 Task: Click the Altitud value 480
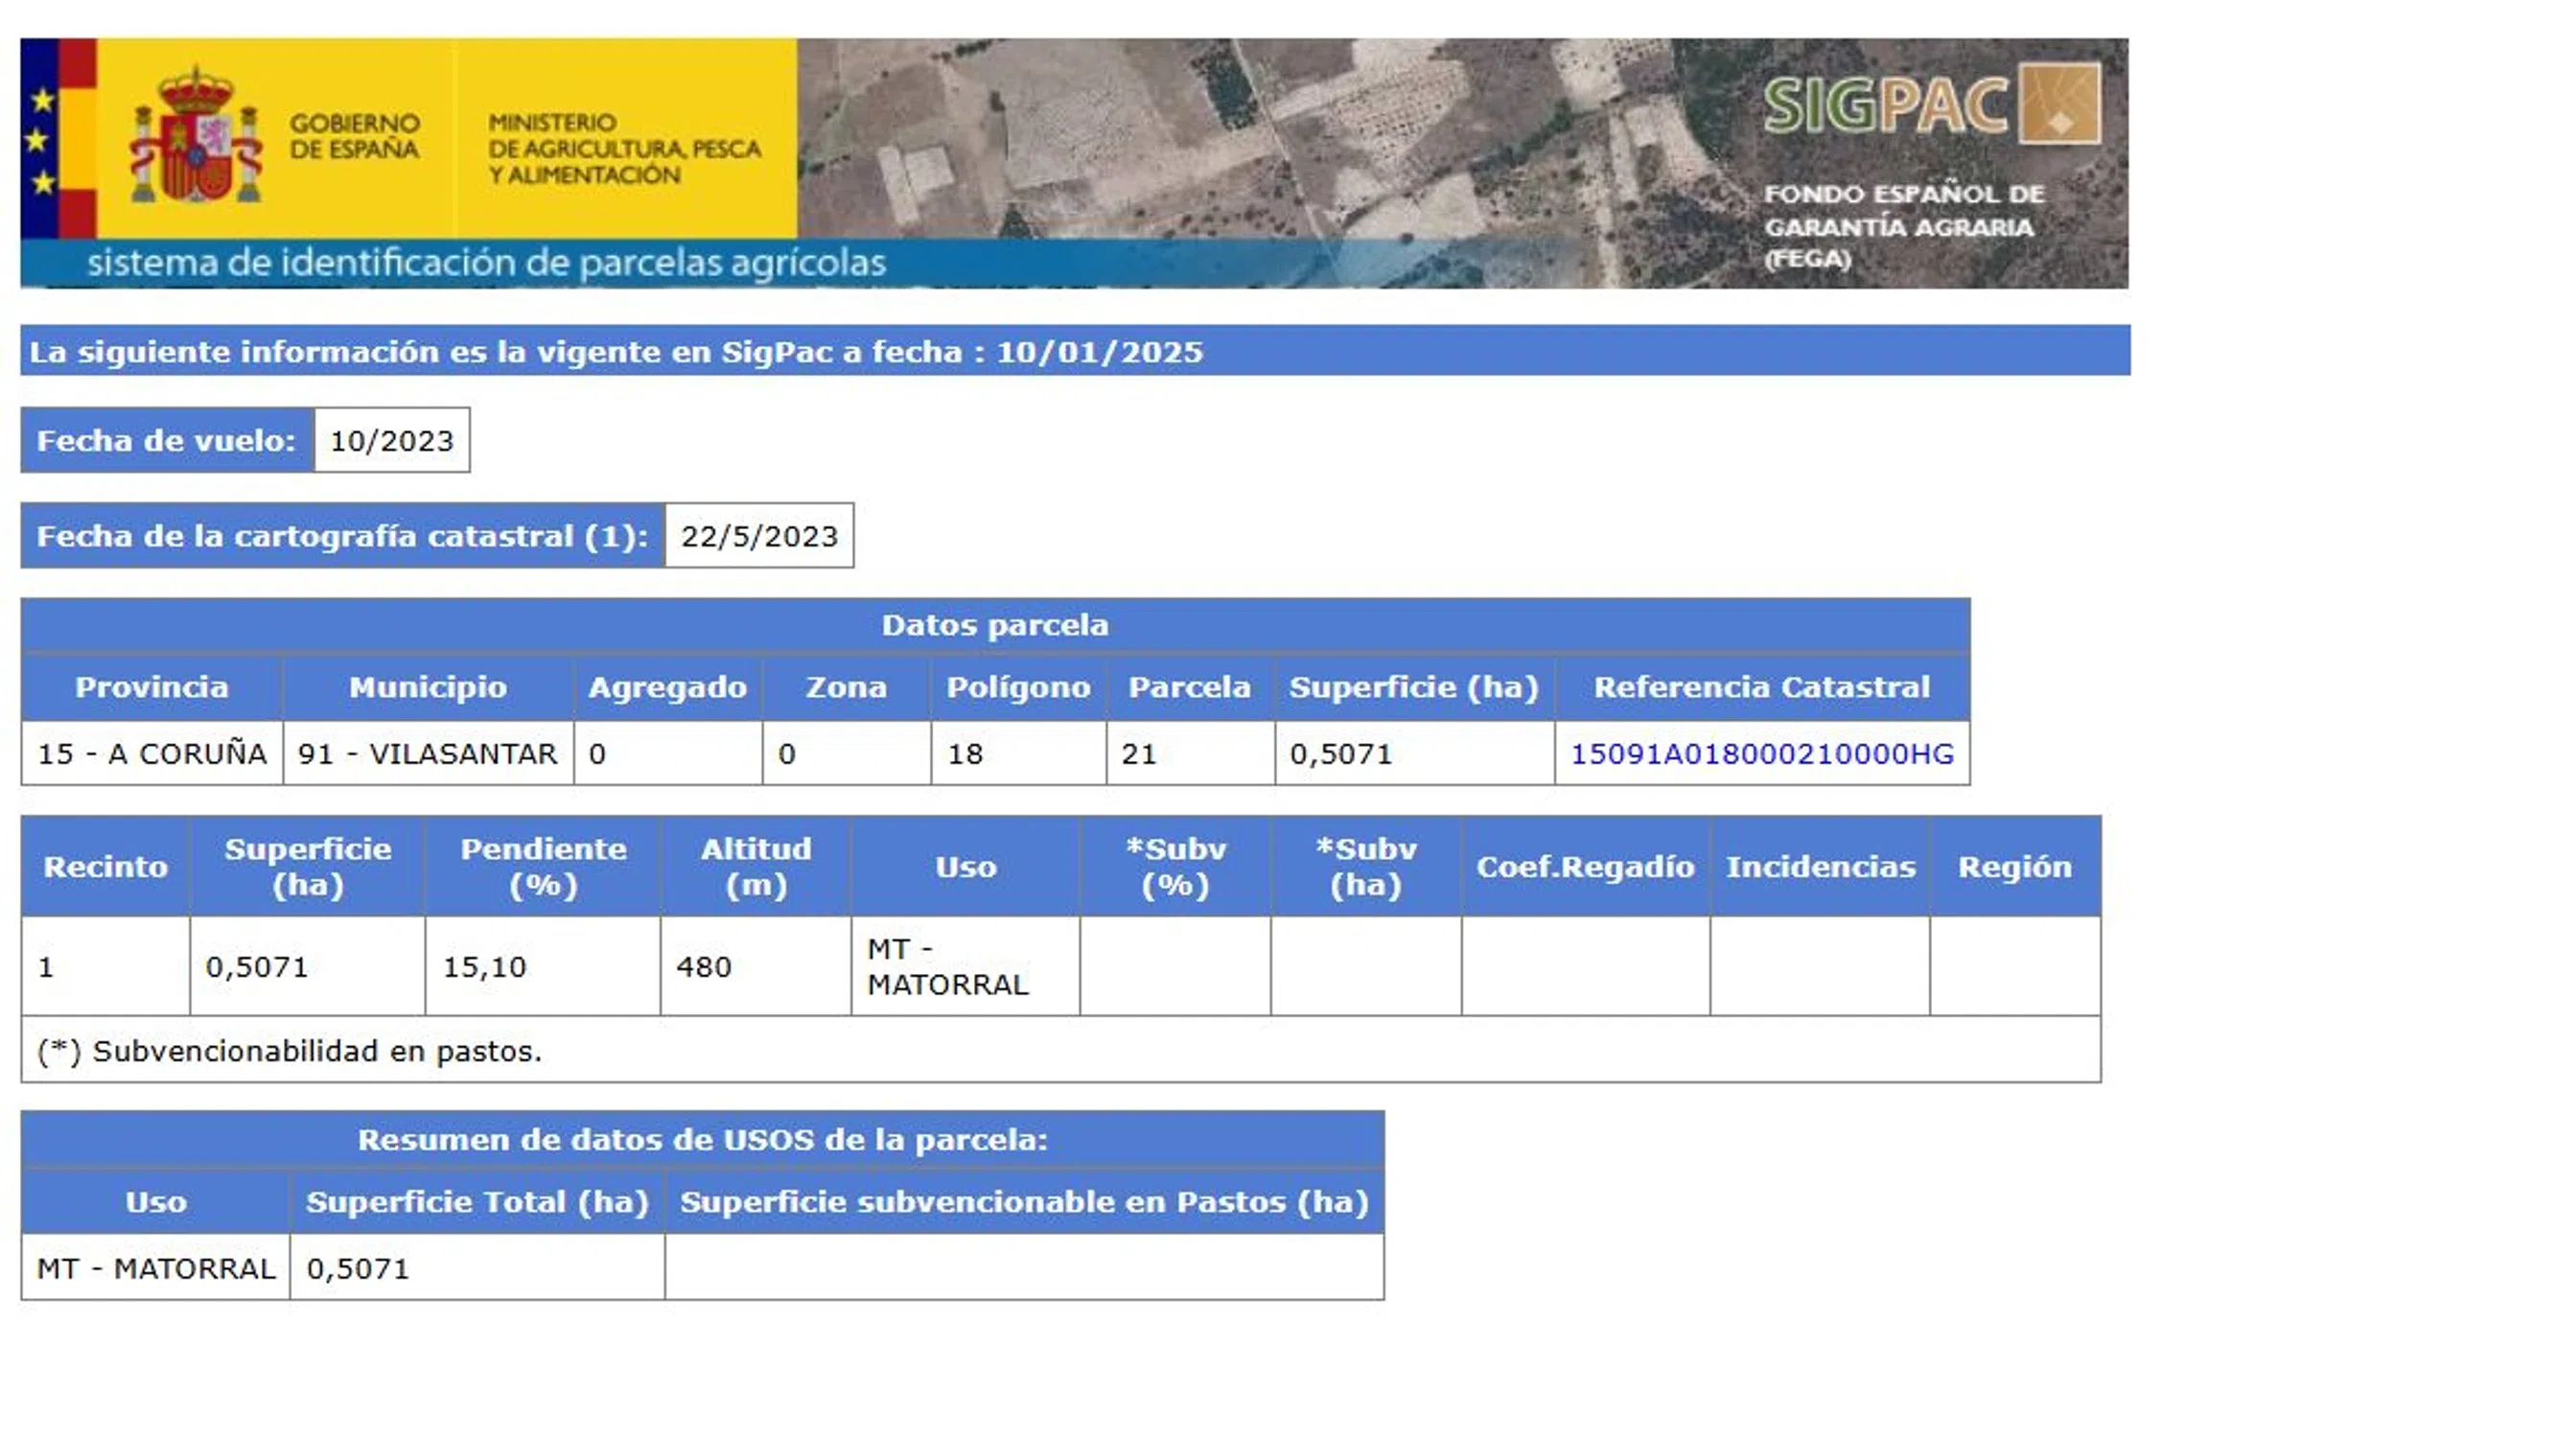pyautogui.click(x=704, y=966)
